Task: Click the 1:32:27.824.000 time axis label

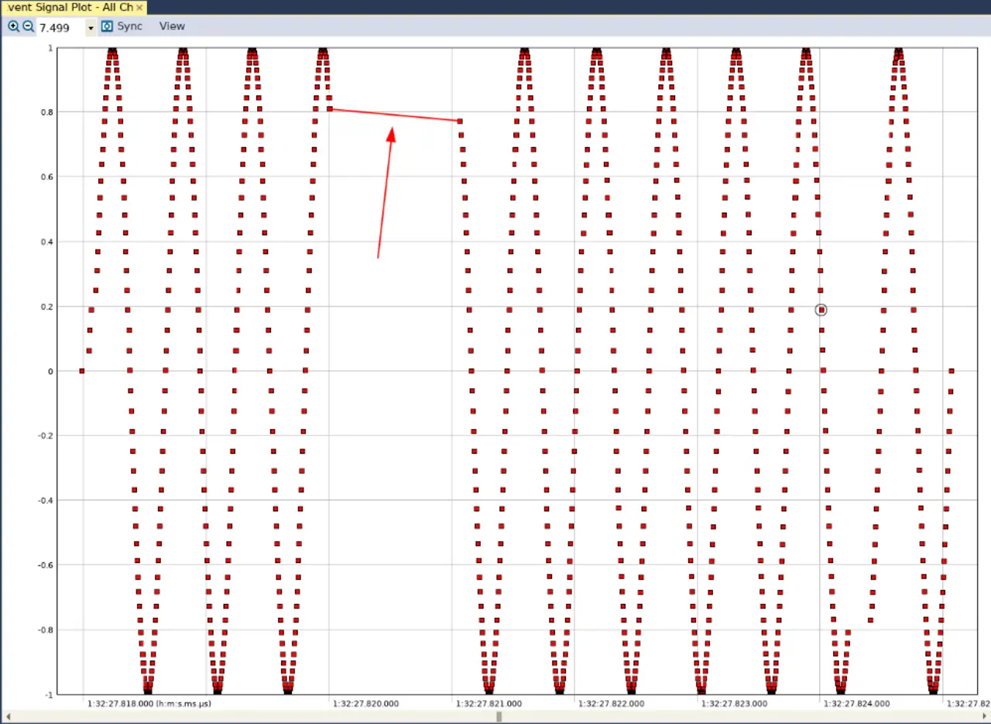Action: tap(856, 704)
